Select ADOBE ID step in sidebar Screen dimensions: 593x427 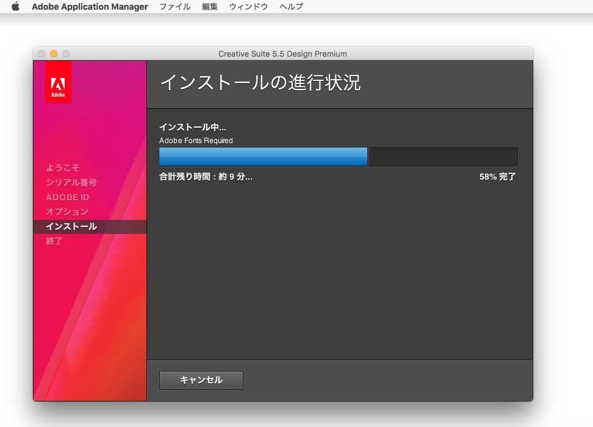67,197
